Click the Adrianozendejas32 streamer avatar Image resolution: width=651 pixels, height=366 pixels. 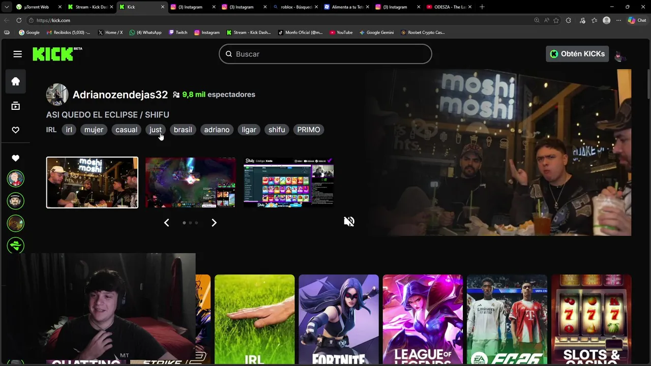click(x=57, y=95)
